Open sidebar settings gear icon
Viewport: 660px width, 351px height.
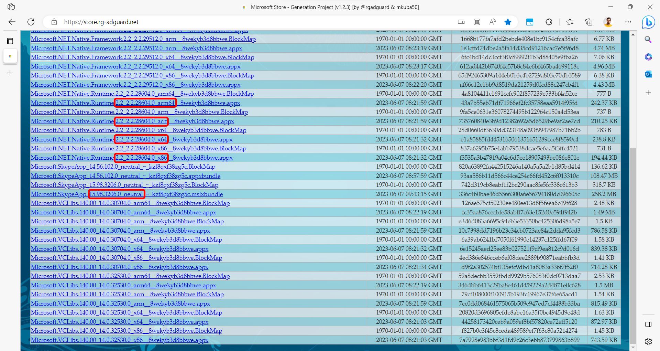coord(648,341)
